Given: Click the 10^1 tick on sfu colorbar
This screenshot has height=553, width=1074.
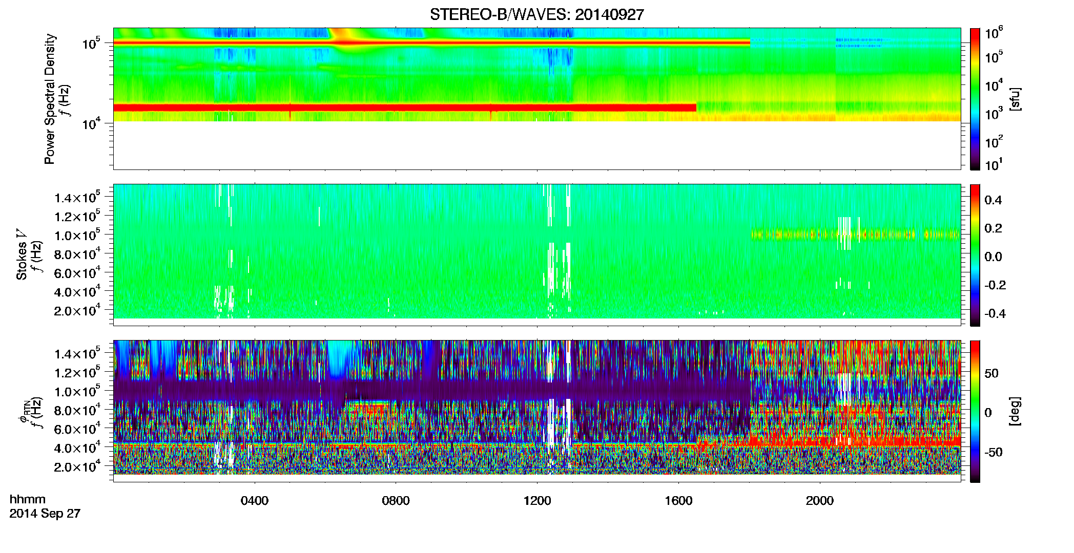Looking at the screenshot, I should point(994,165).
